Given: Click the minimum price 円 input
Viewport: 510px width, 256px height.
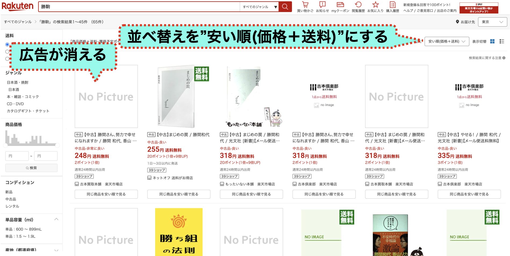Looking at the screenshot, I should click(17, 156).
